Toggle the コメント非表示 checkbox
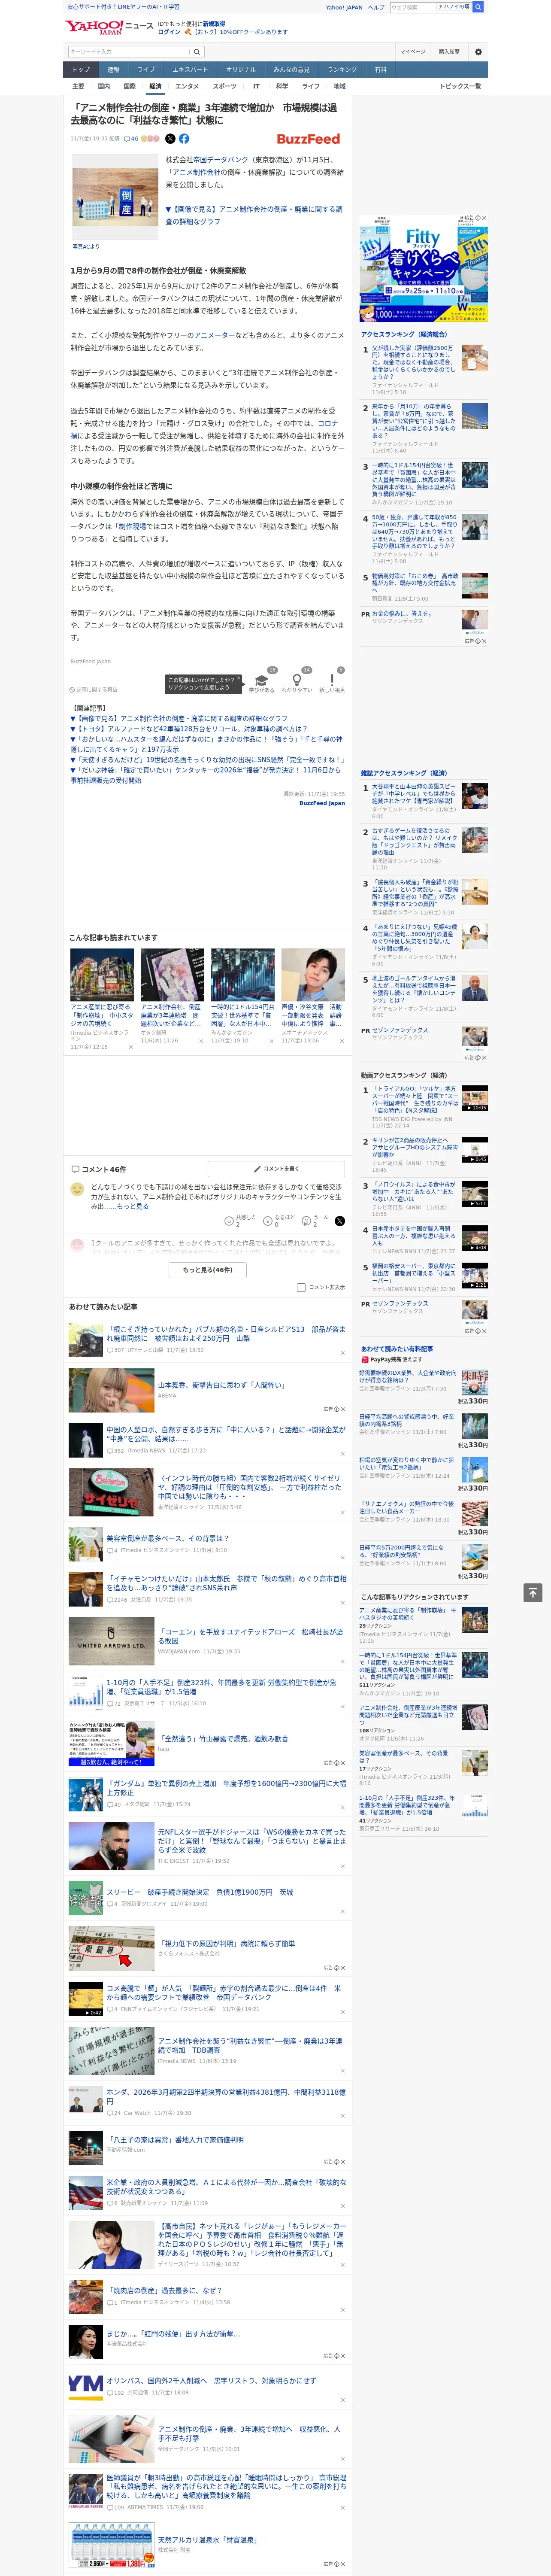Screen dimensions: 551x2576 (x=301, y=1287)
